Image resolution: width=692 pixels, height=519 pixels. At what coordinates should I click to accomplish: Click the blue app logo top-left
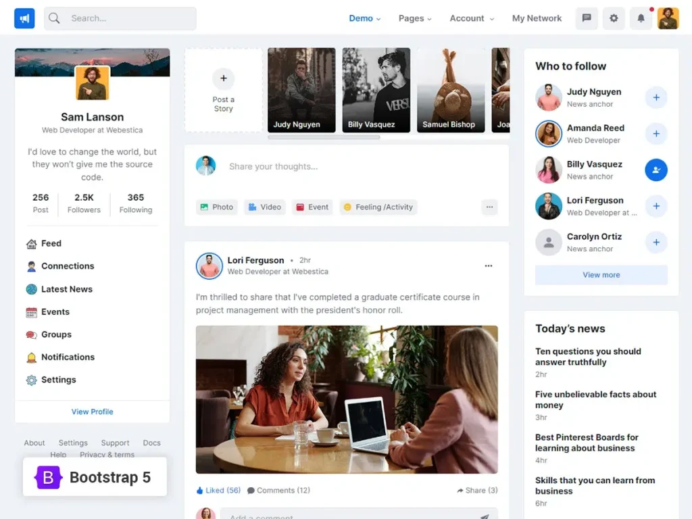(x=24, y=18)
